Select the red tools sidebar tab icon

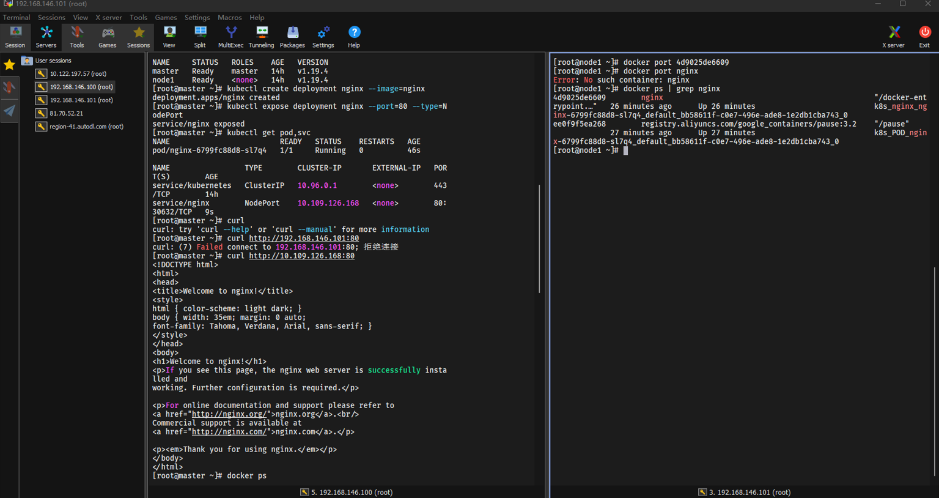coord(9,87)
